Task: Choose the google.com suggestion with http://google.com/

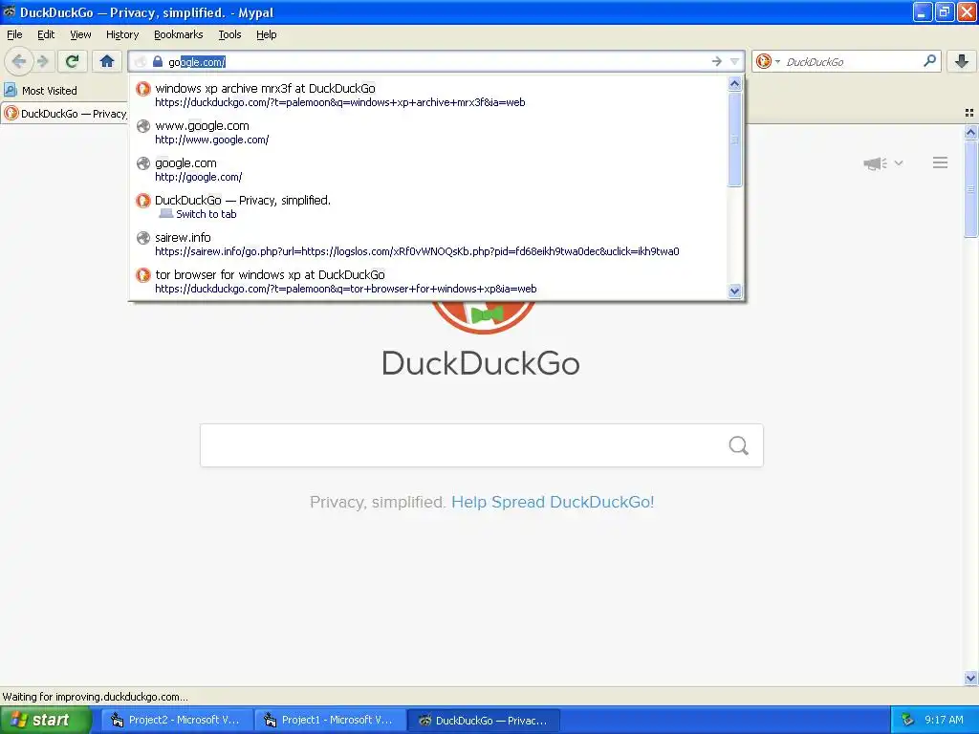Action: pos(428,170)
